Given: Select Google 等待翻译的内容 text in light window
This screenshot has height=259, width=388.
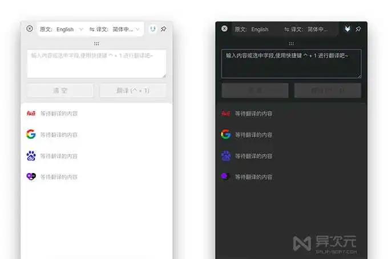Looking at the screenshot, I should point(59,135).
